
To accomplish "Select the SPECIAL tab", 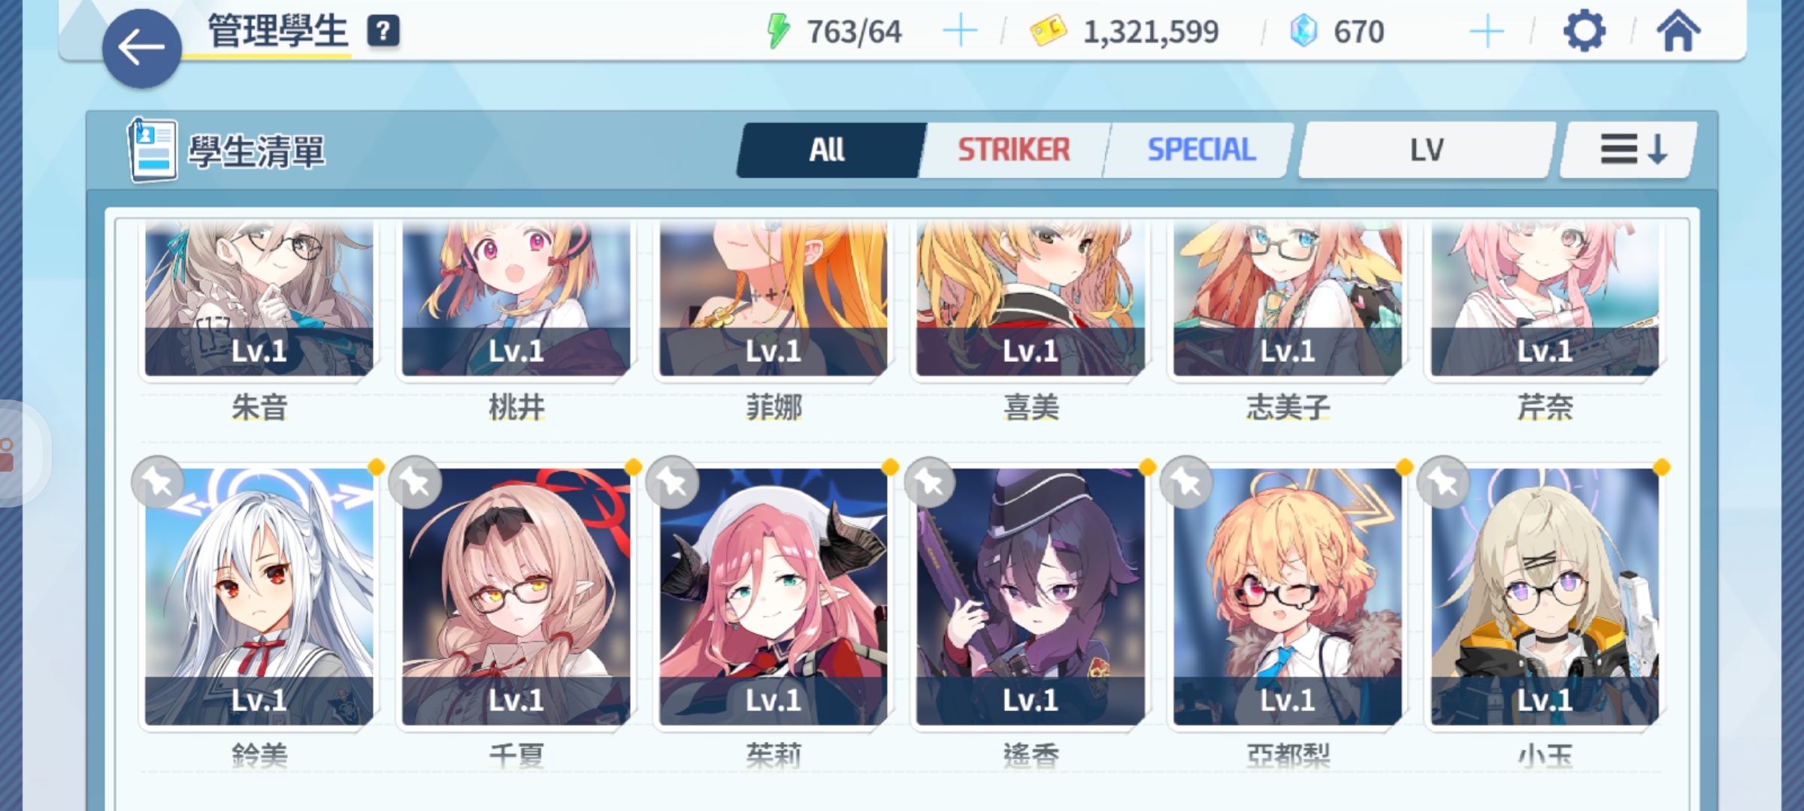I will pos(1200,149).
